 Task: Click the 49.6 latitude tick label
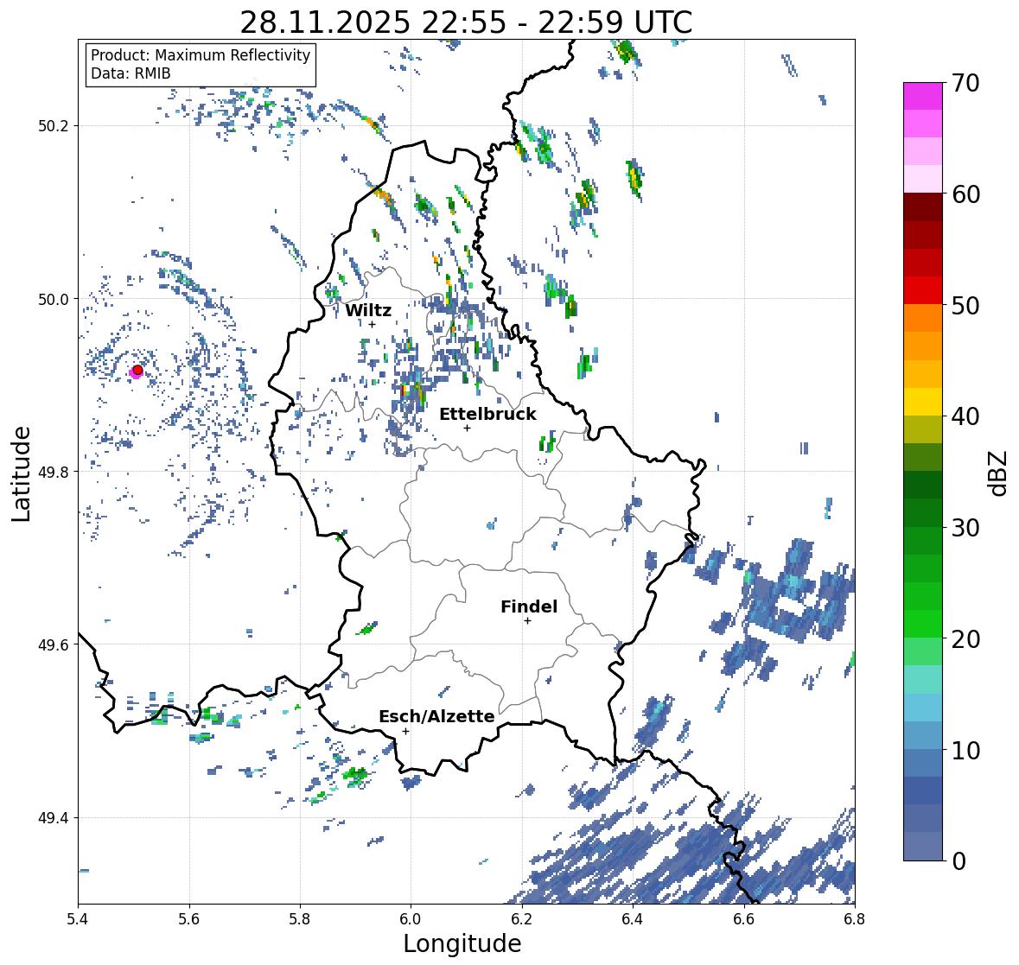tap(53, 644)
